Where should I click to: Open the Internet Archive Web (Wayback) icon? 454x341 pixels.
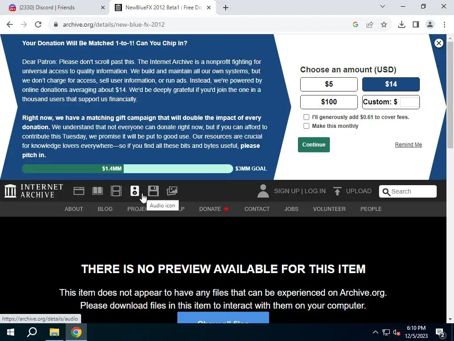click(x=79, y=191)
